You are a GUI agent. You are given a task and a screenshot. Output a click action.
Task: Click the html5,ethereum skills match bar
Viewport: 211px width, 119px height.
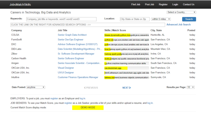[x=127, y=73]
